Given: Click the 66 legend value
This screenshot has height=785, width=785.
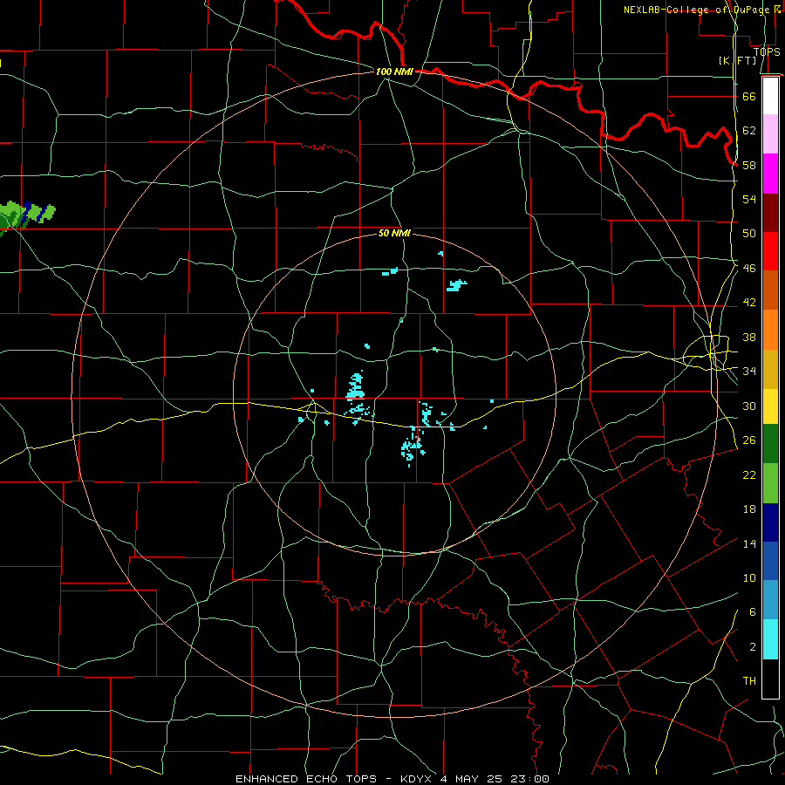Looking at the screenshot, I should click(x=749, y=96).
